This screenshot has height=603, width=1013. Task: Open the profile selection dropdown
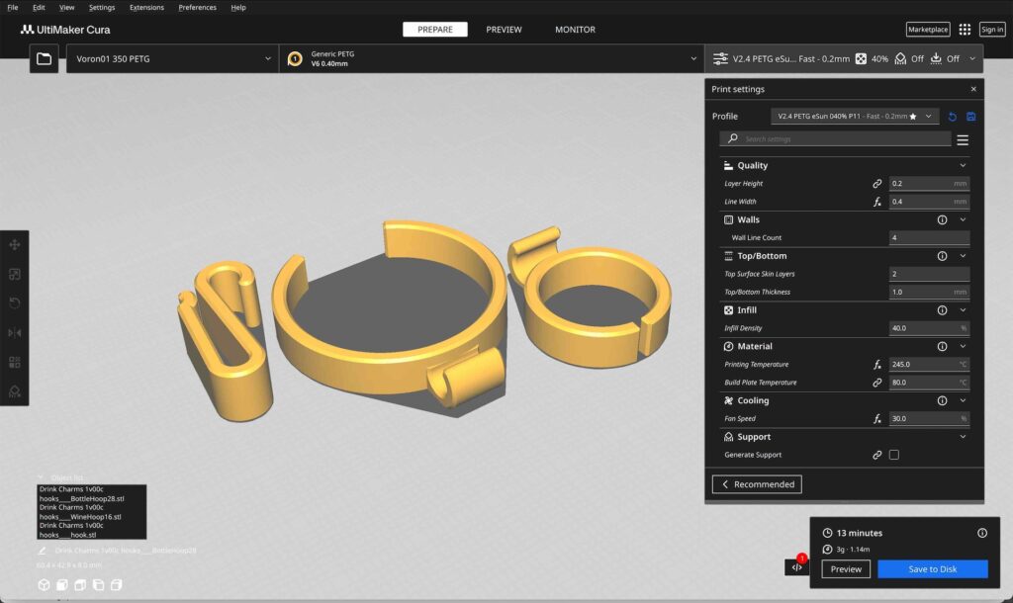coord(854,117)
